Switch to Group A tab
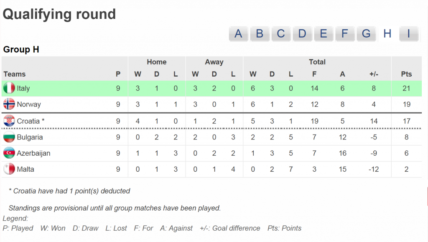Viewport: 428px width, 242px height. click(x=238, y=34)
